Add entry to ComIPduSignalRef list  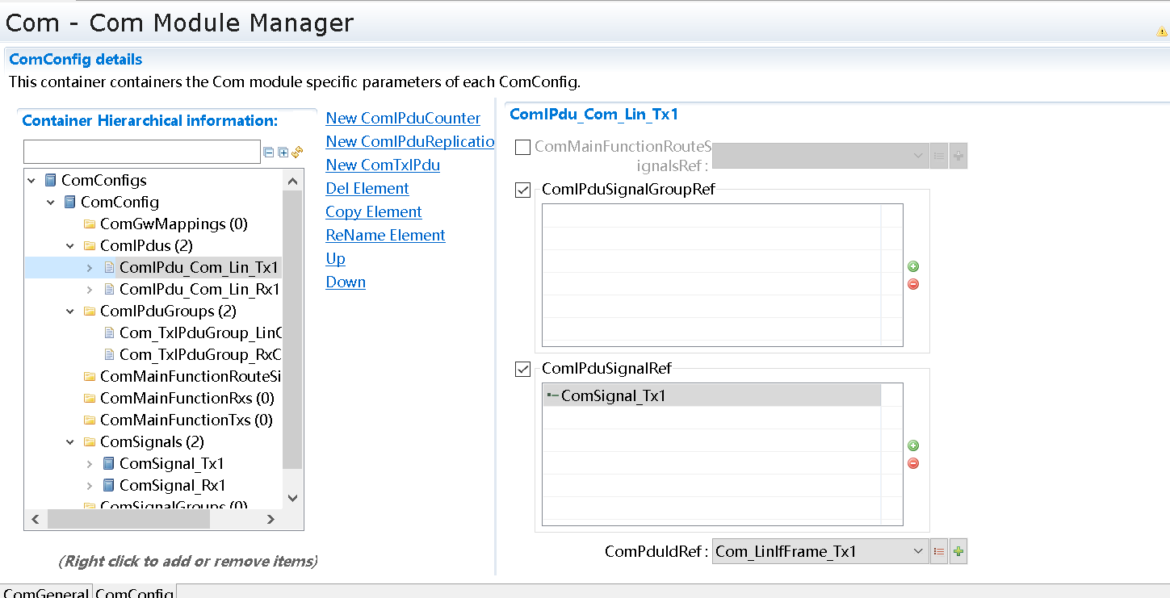tap(913, 445)
